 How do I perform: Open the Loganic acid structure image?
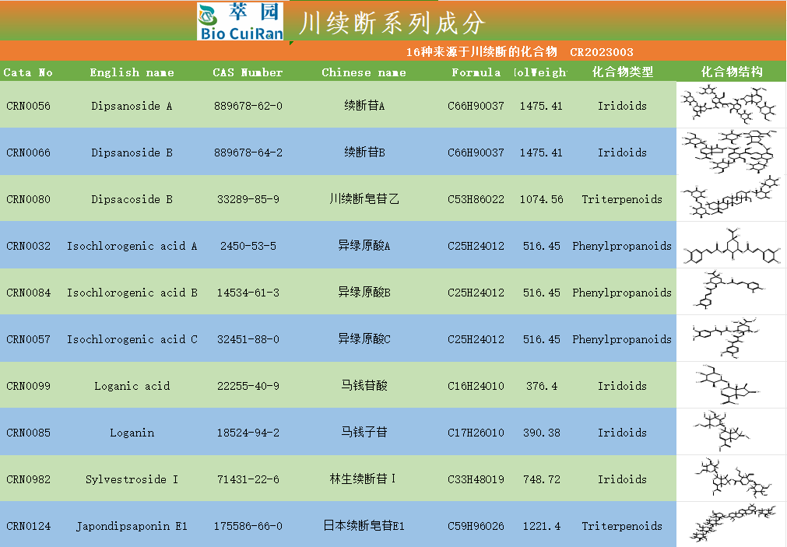pos(728,384)
